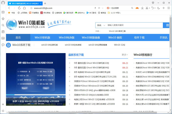This screenshot has width=172, height=114.
Task: Open the browser home page
Action: coord(24,8)
